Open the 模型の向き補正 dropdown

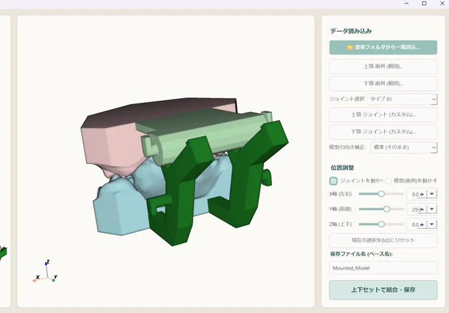pos(403,148)
